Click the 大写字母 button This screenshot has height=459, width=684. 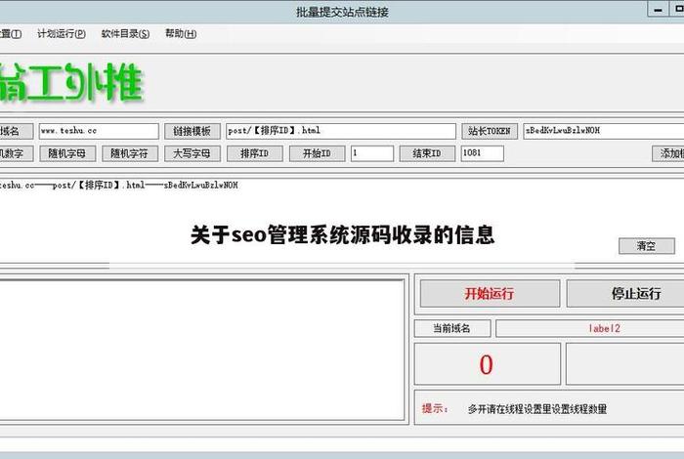[x=192, y=153]
